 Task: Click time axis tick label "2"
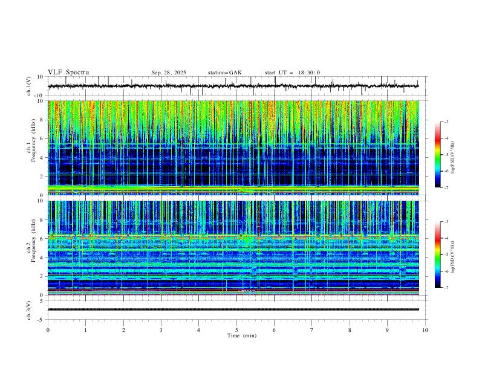pos(123,330)
